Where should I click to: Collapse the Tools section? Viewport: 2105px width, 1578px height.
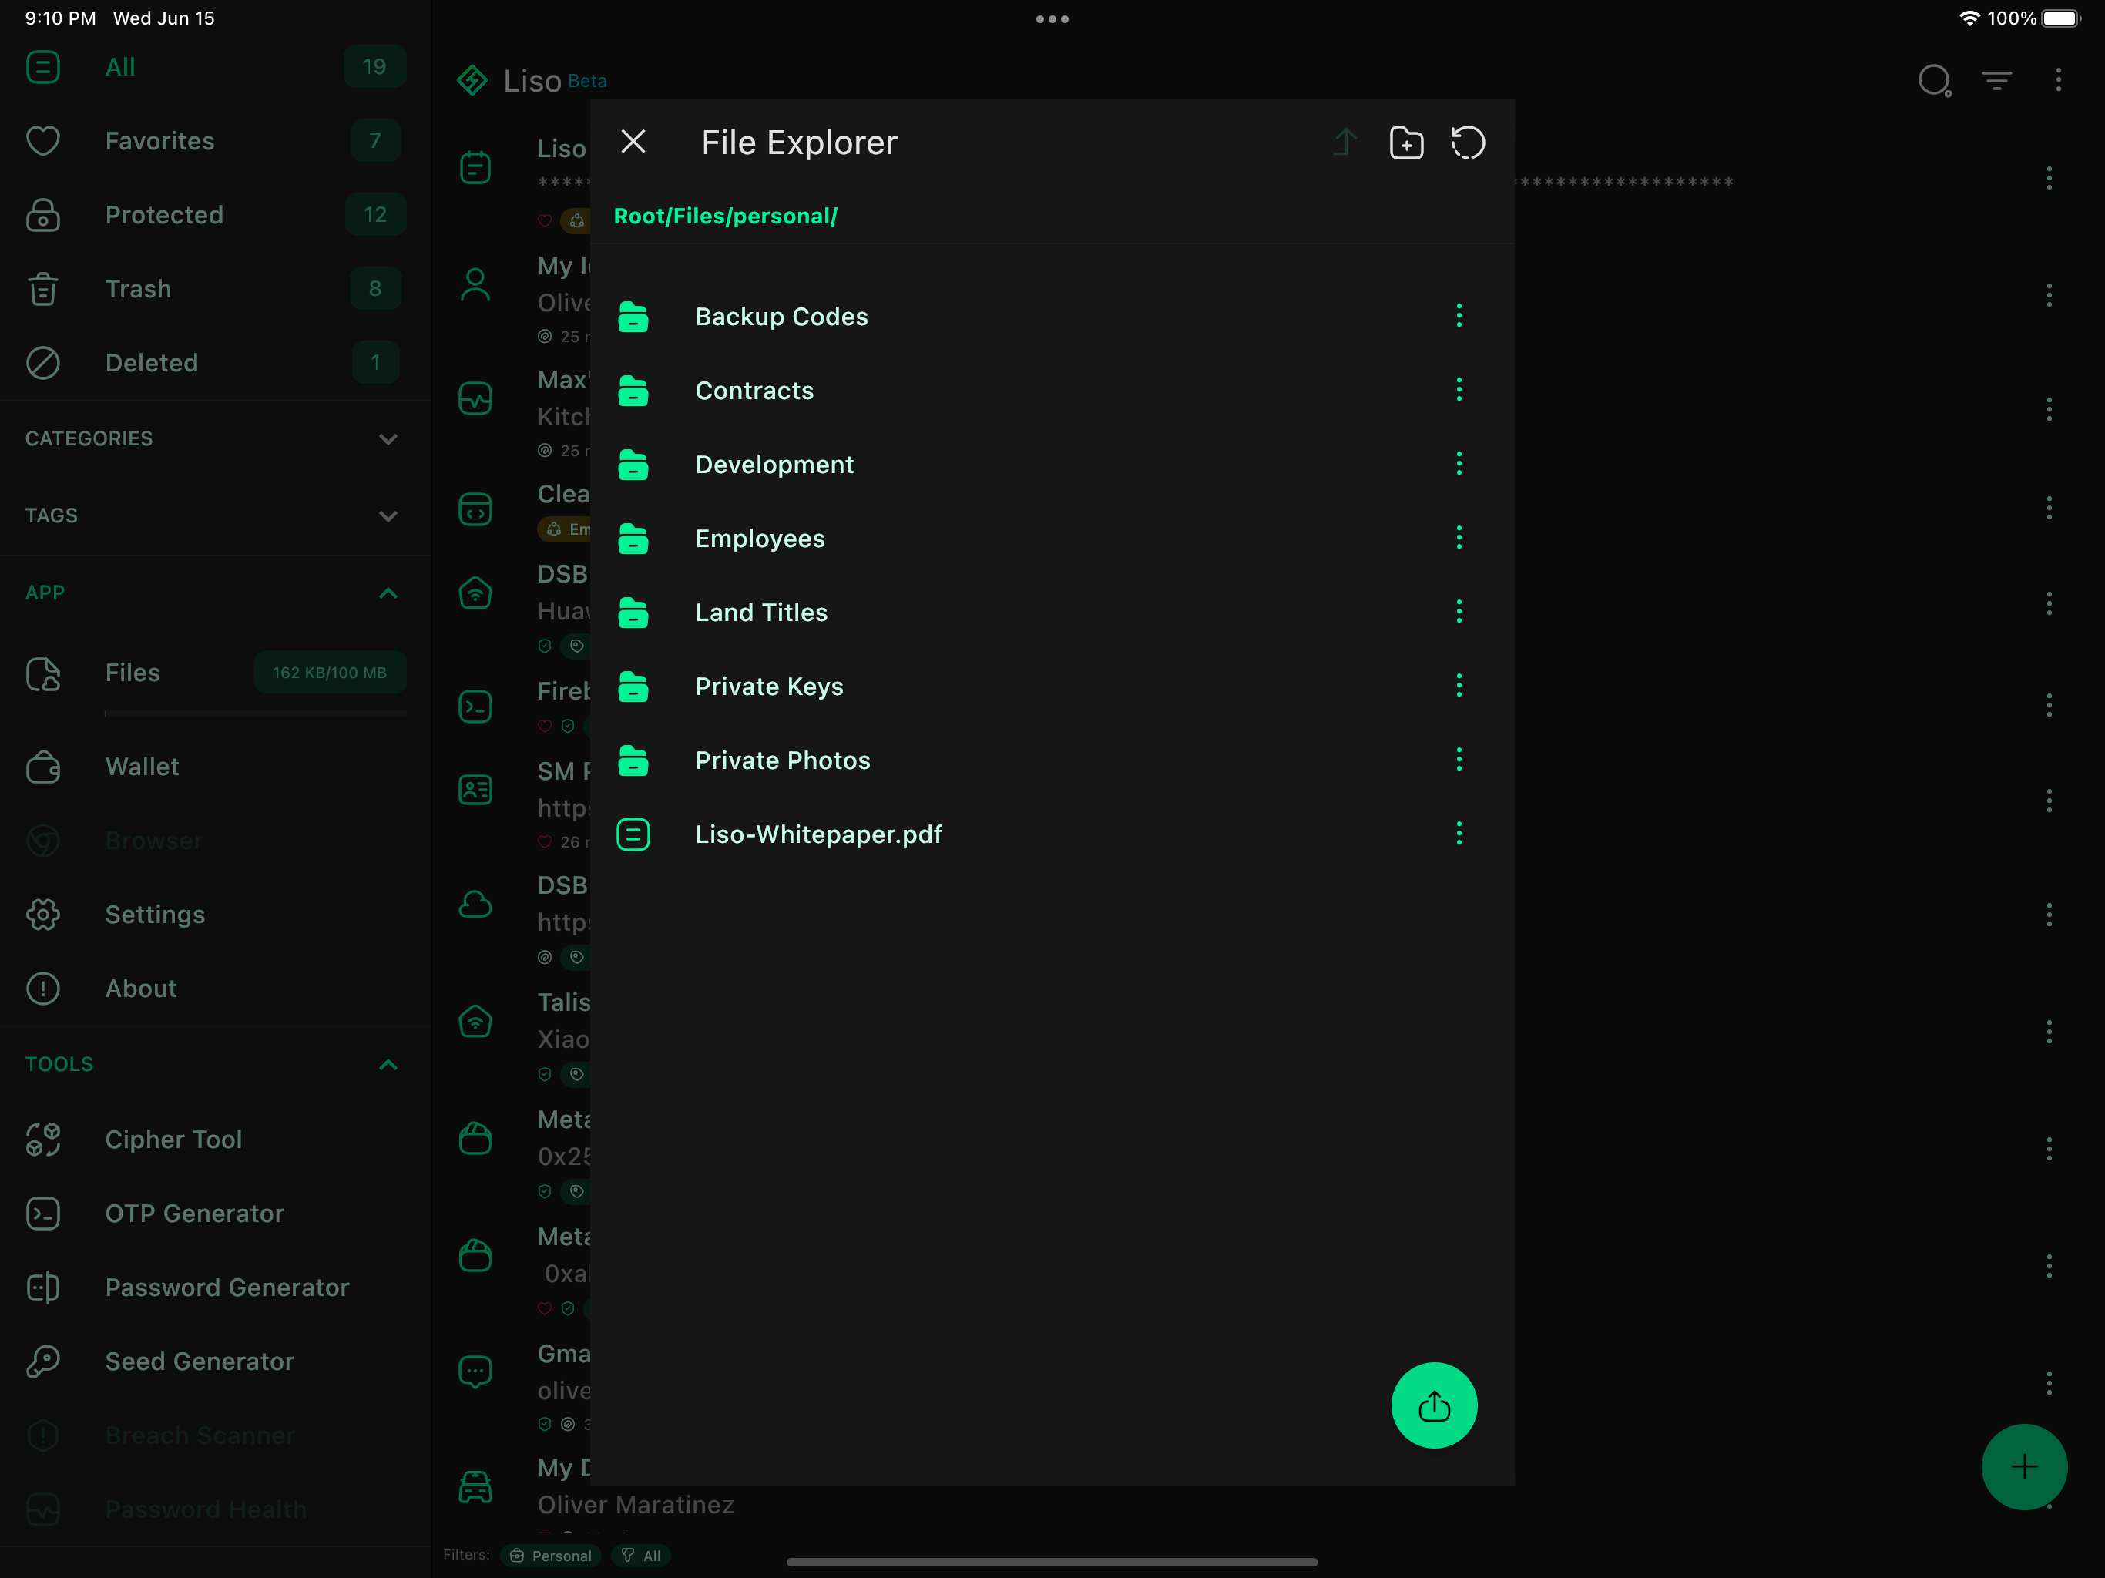(x=388, y=1064)
